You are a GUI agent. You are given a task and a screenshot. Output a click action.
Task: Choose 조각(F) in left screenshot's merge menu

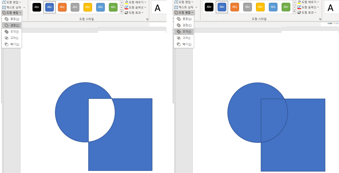[x=12, y=32]
